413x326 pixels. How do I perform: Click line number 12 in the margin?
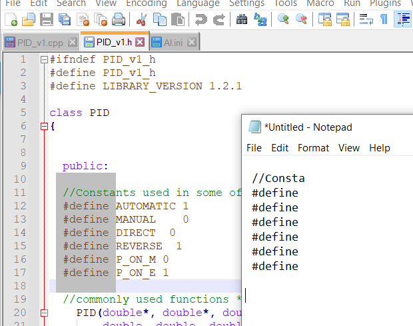pyautogui.click(x=20, y=206)
